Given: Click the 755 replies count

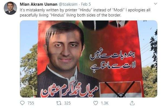Looking at the screenshot, I should (31, 103).
